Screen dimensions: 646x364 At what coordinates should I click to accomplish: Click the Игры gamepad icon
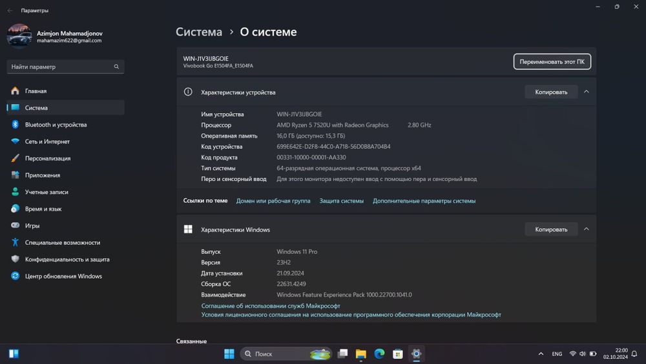pos(16,226)
